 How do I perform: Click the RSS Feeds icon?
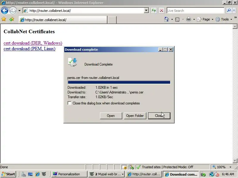[x=177, y=19]
